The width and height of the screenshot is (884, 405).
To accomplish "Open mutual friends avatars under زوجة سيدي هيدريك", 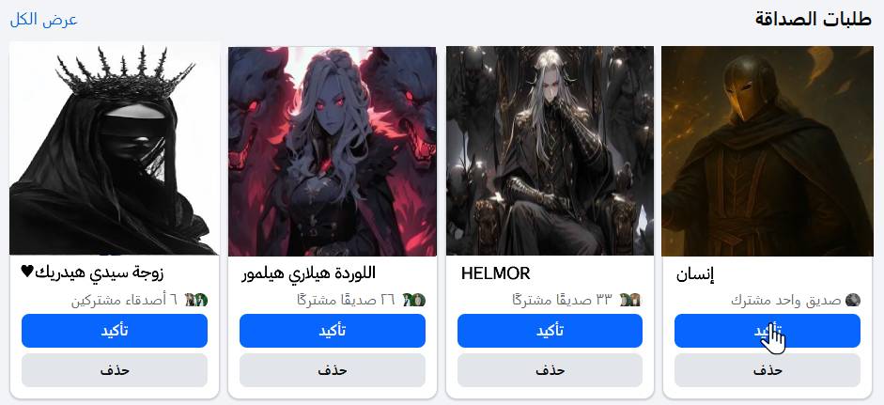I will pyautogui.click(x=196, y=300).
